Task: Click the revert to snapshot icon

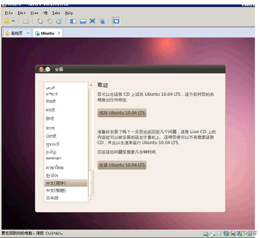Action: pyautogui.click(x=50, y=21)
